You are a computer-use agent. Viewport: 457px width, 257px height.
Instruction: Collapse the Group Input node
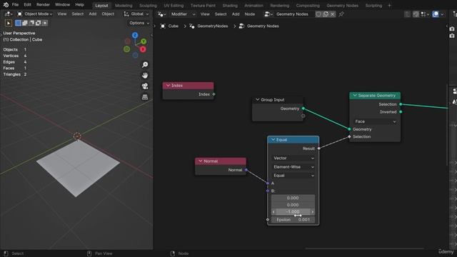pos(258,100)
